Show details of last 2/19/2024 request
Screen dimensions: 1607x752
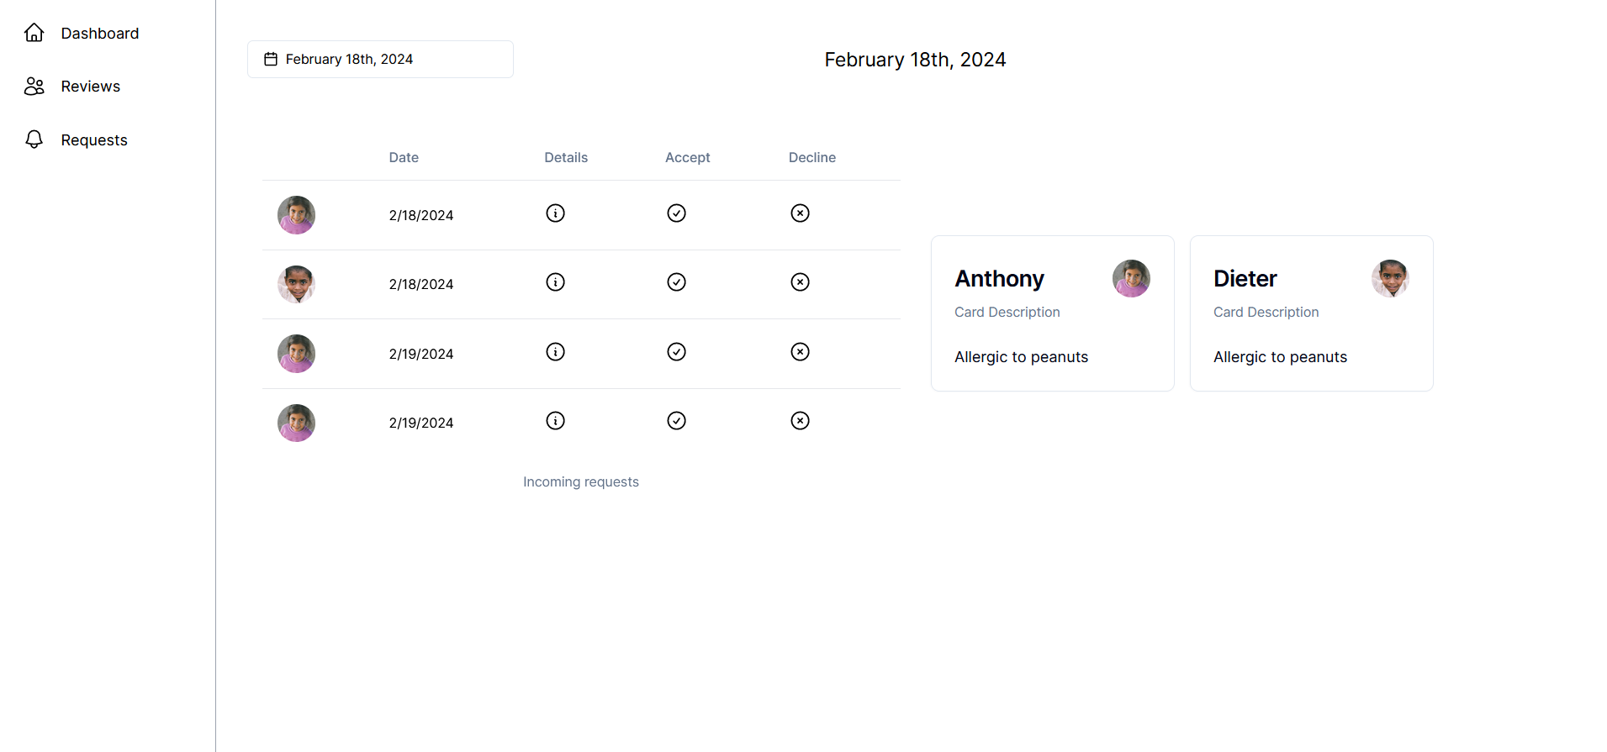pos(555,421)
